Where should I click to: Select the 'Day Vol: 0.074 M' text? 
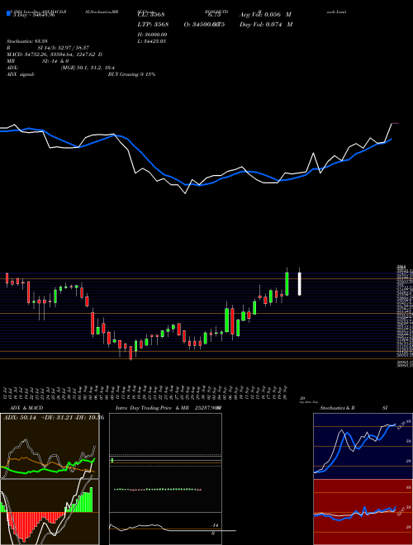266,24
